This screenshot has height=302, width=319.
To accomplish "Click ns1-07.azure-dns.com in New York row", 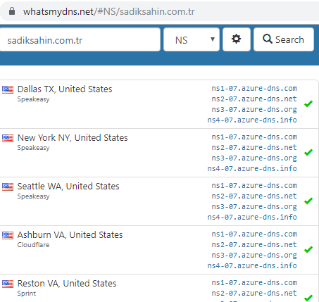I will click(x=254, y=137).
